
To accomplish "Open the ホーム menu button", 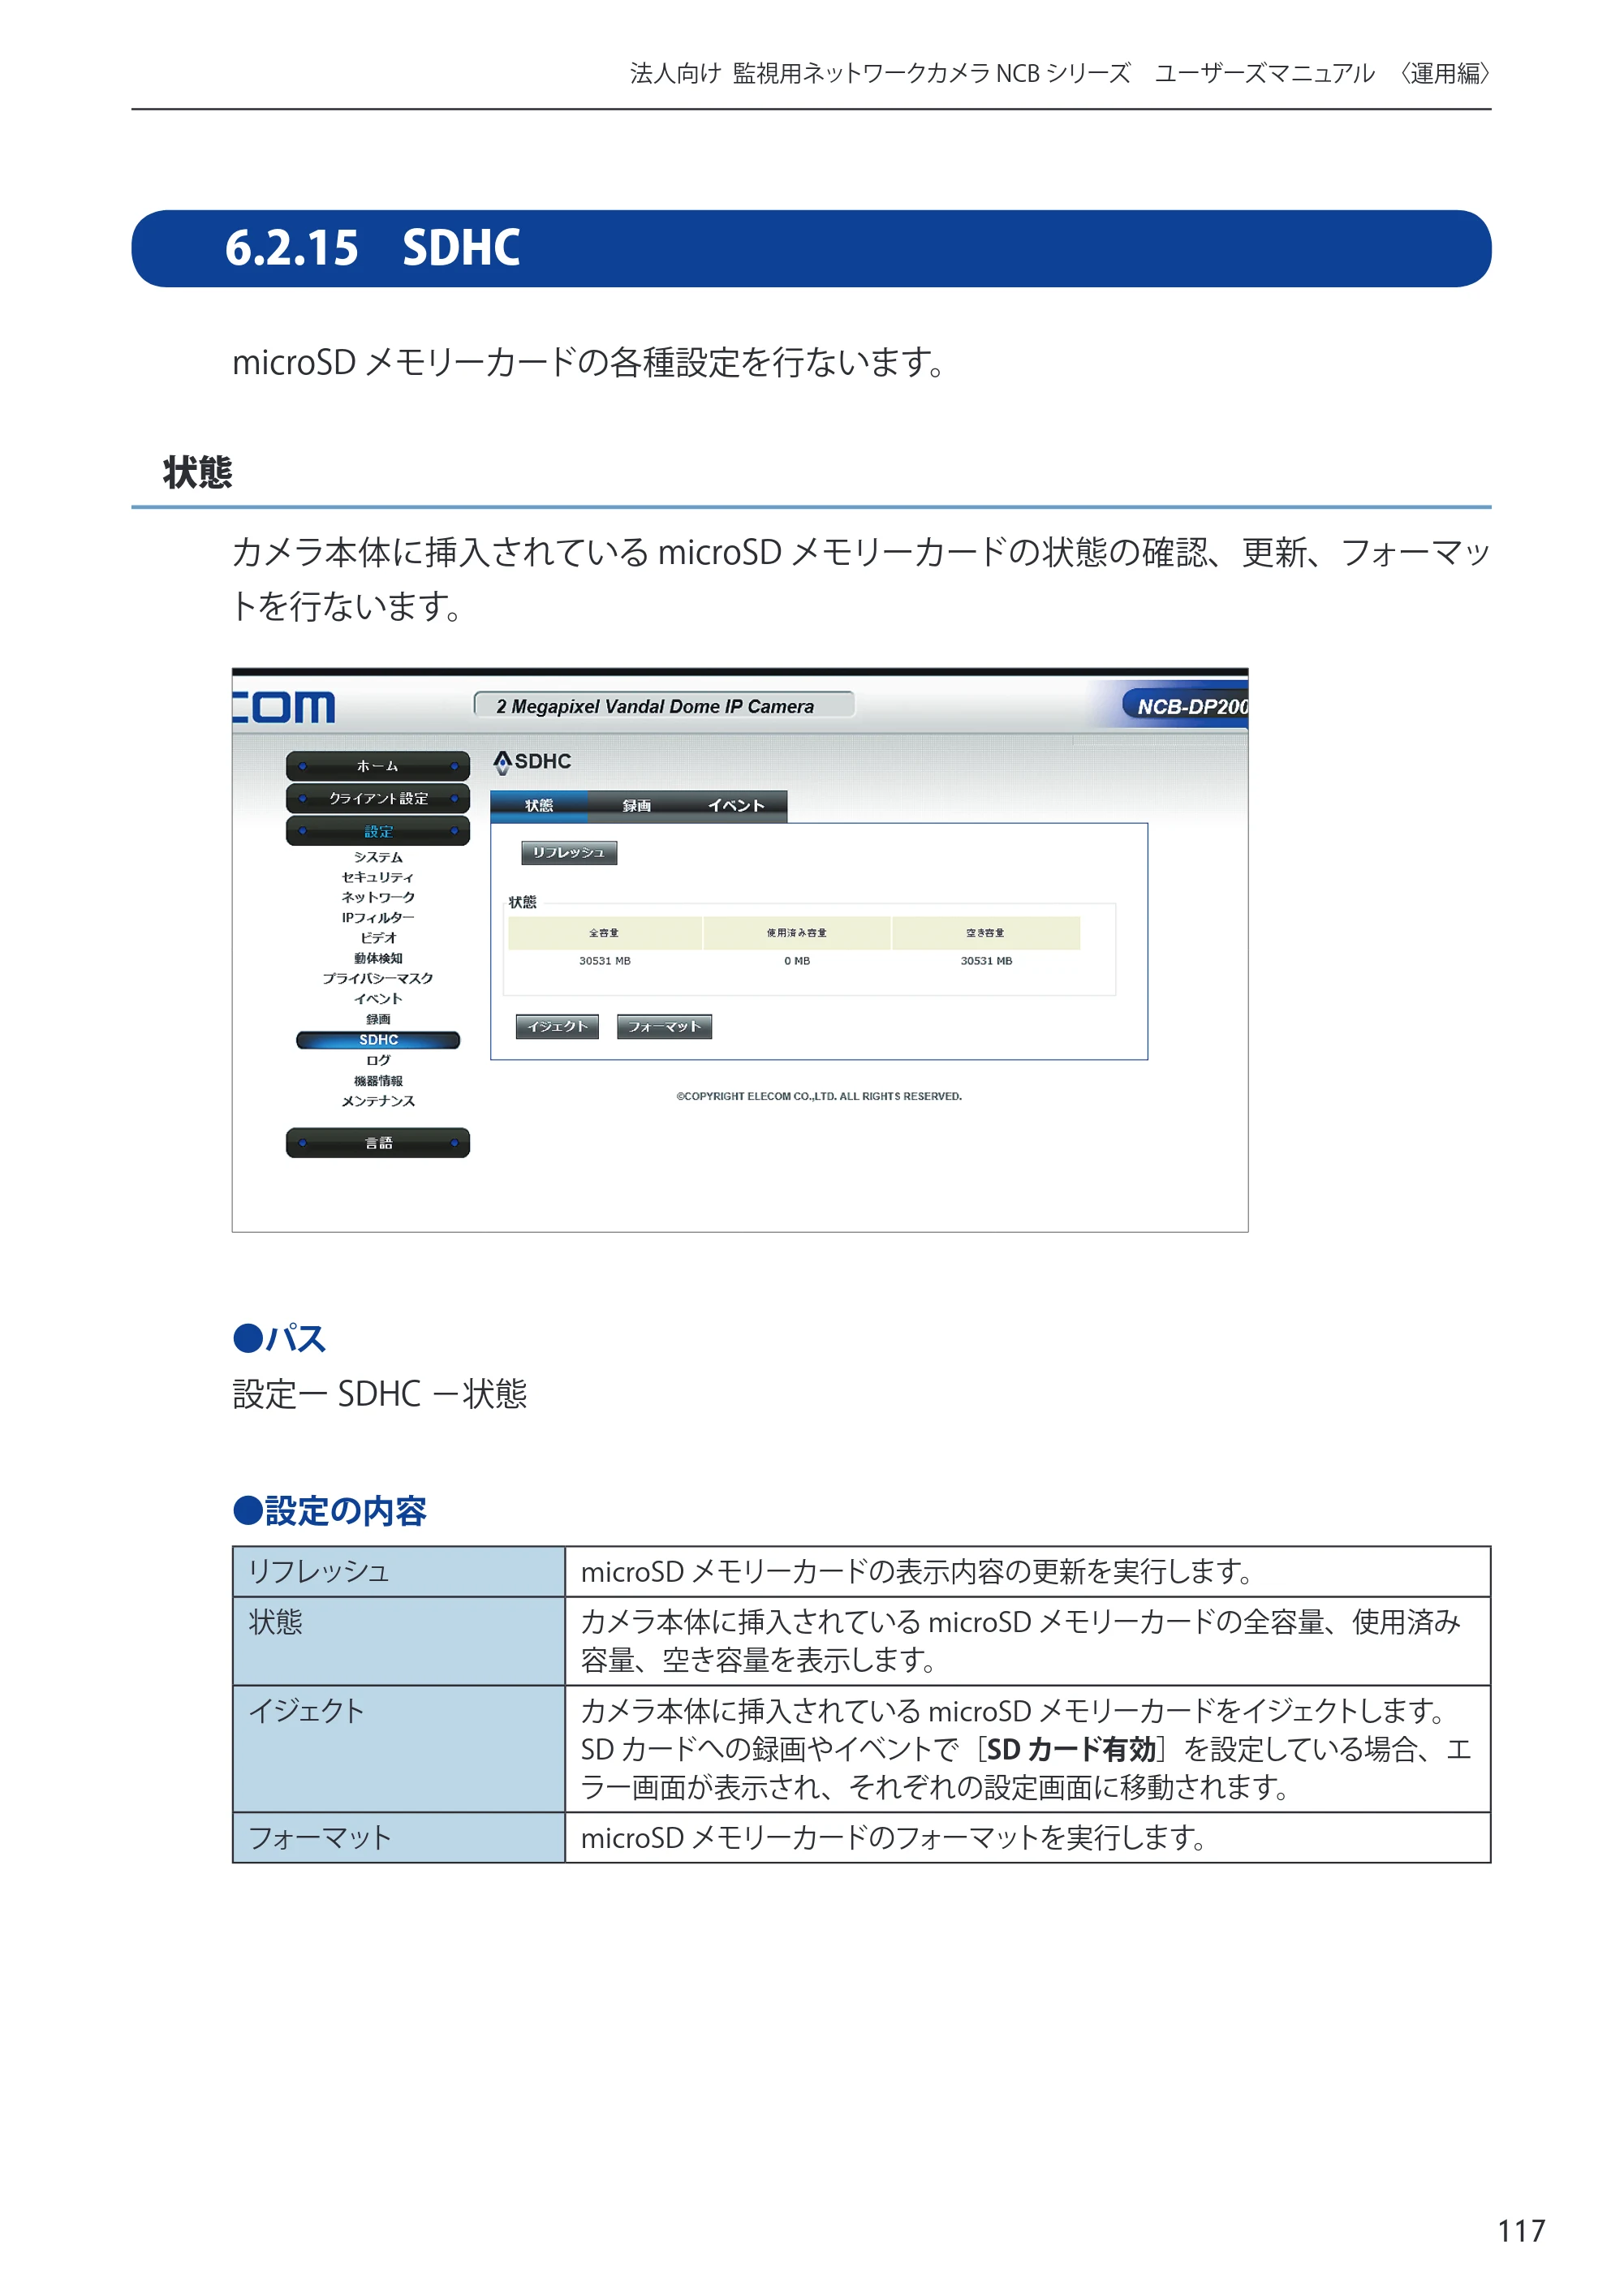I will (378, 766).
